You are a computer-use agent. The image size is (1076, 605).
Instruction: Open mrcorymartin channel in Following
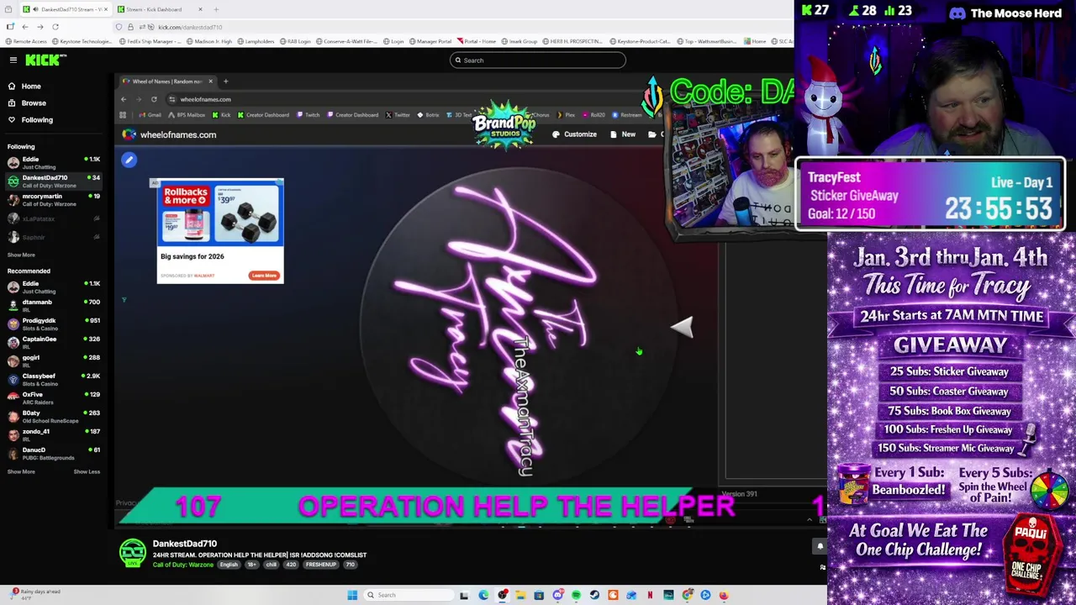click(53, 199)
